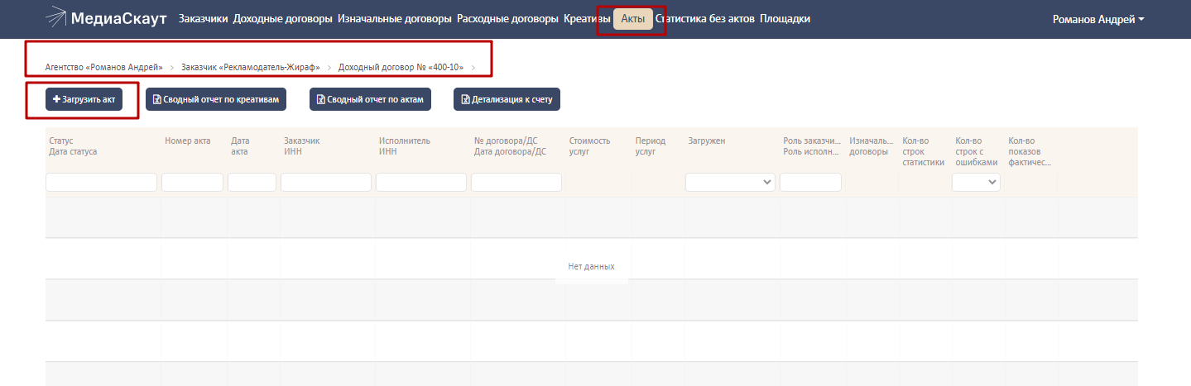This screenshot has height=386, width=1191.
Task: Click Кол-во показов фактических header
Action: tap(1030, 151)
